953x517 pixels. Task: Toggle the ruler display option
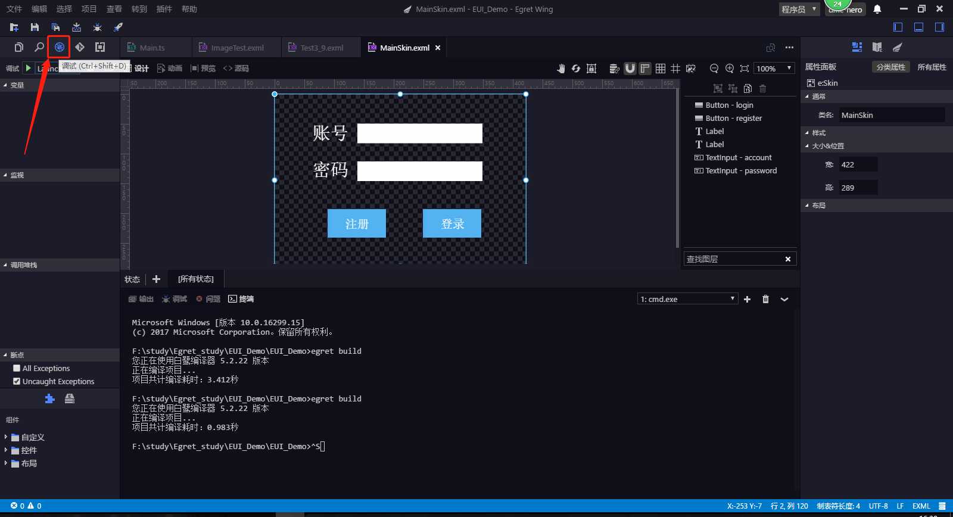[x=645, y=68]
